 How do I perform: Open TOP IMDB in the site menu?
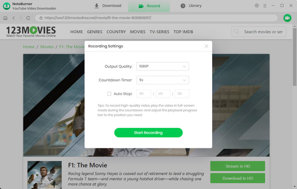(183, 32)
